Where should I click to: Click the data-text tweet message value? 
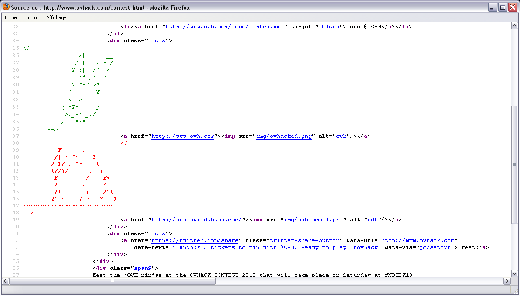point(275,247)
